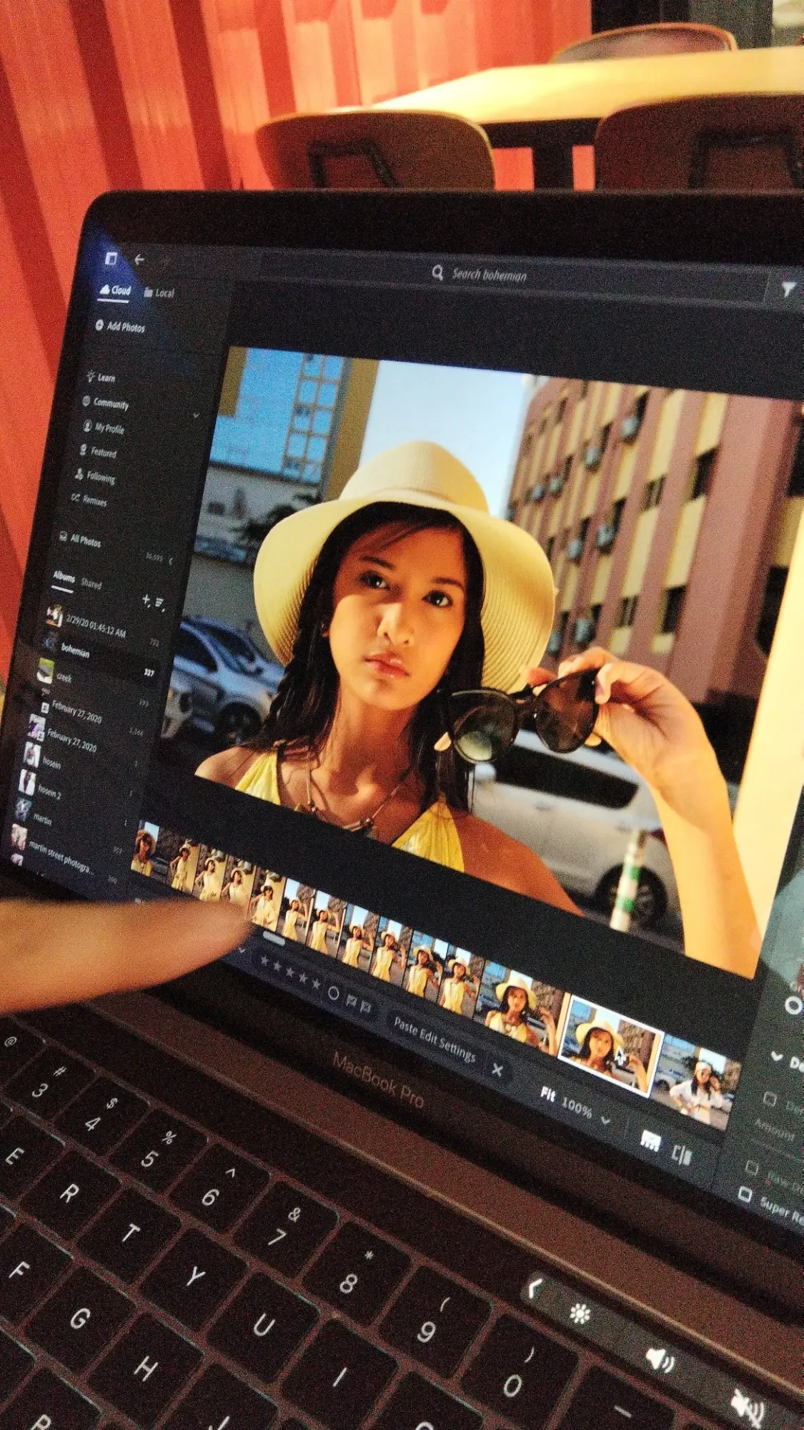Viewport: 804px width, 1430px height.
Task: Toggle the left panel icon in Lightroom
Action: point(111,258)
